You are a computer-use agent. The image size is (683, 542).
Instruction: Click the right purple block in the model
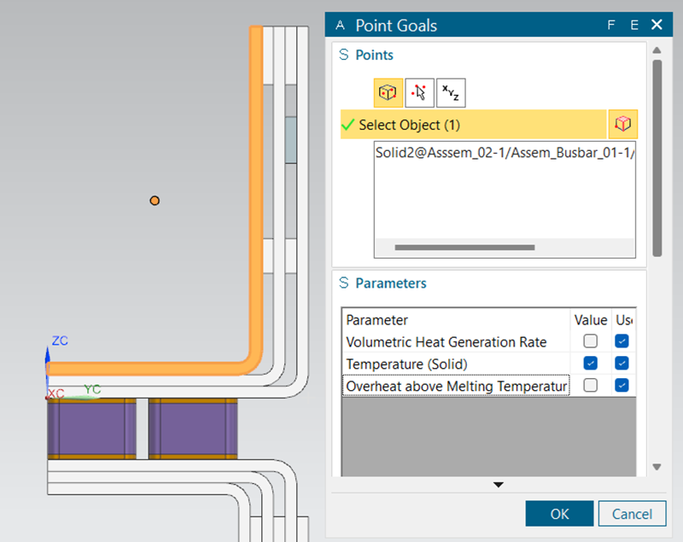193,428
